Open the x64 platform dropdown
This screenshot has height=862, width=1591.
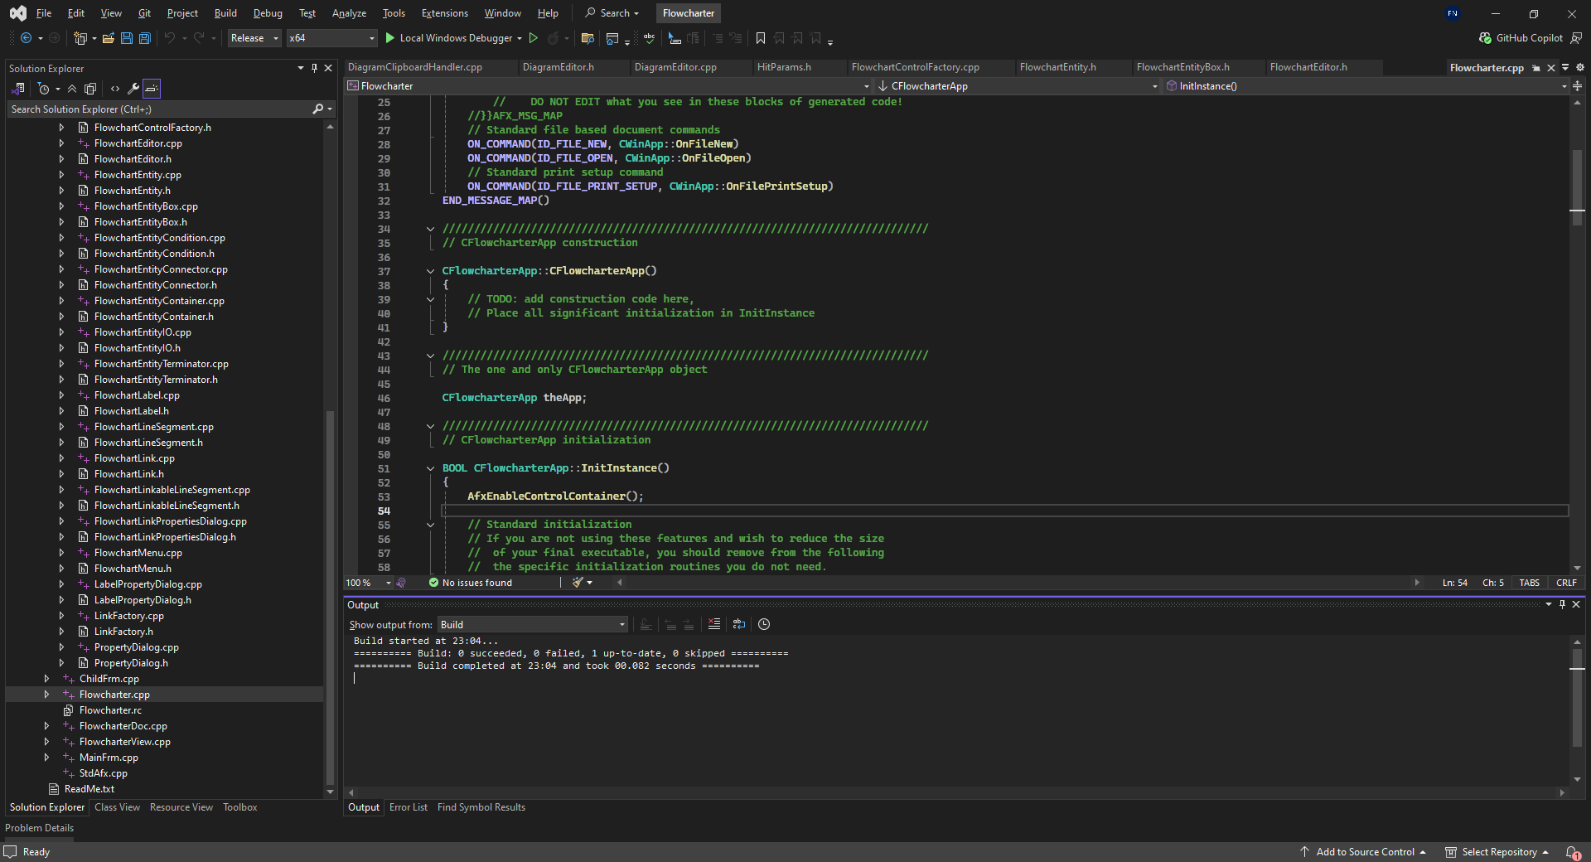click(x=331, y=38)
